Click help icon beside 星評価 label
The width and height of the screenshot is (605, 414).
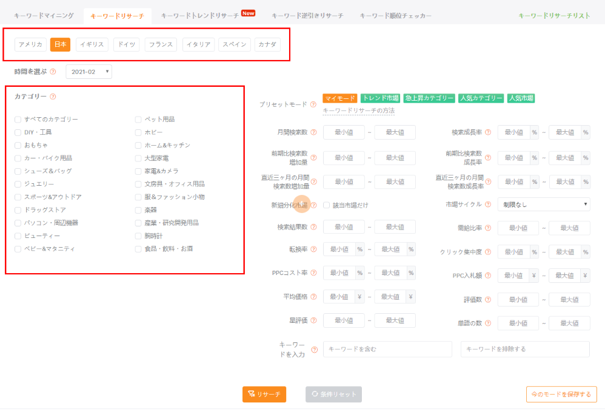[313, 321]
